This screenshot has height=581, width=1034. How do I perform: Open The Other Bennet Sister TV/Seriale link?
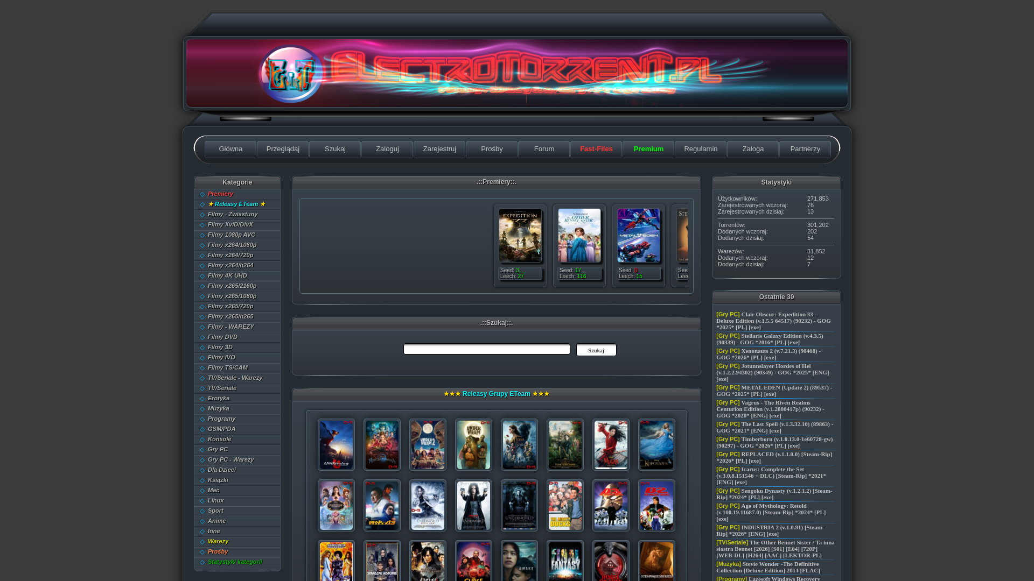(775, 549)
